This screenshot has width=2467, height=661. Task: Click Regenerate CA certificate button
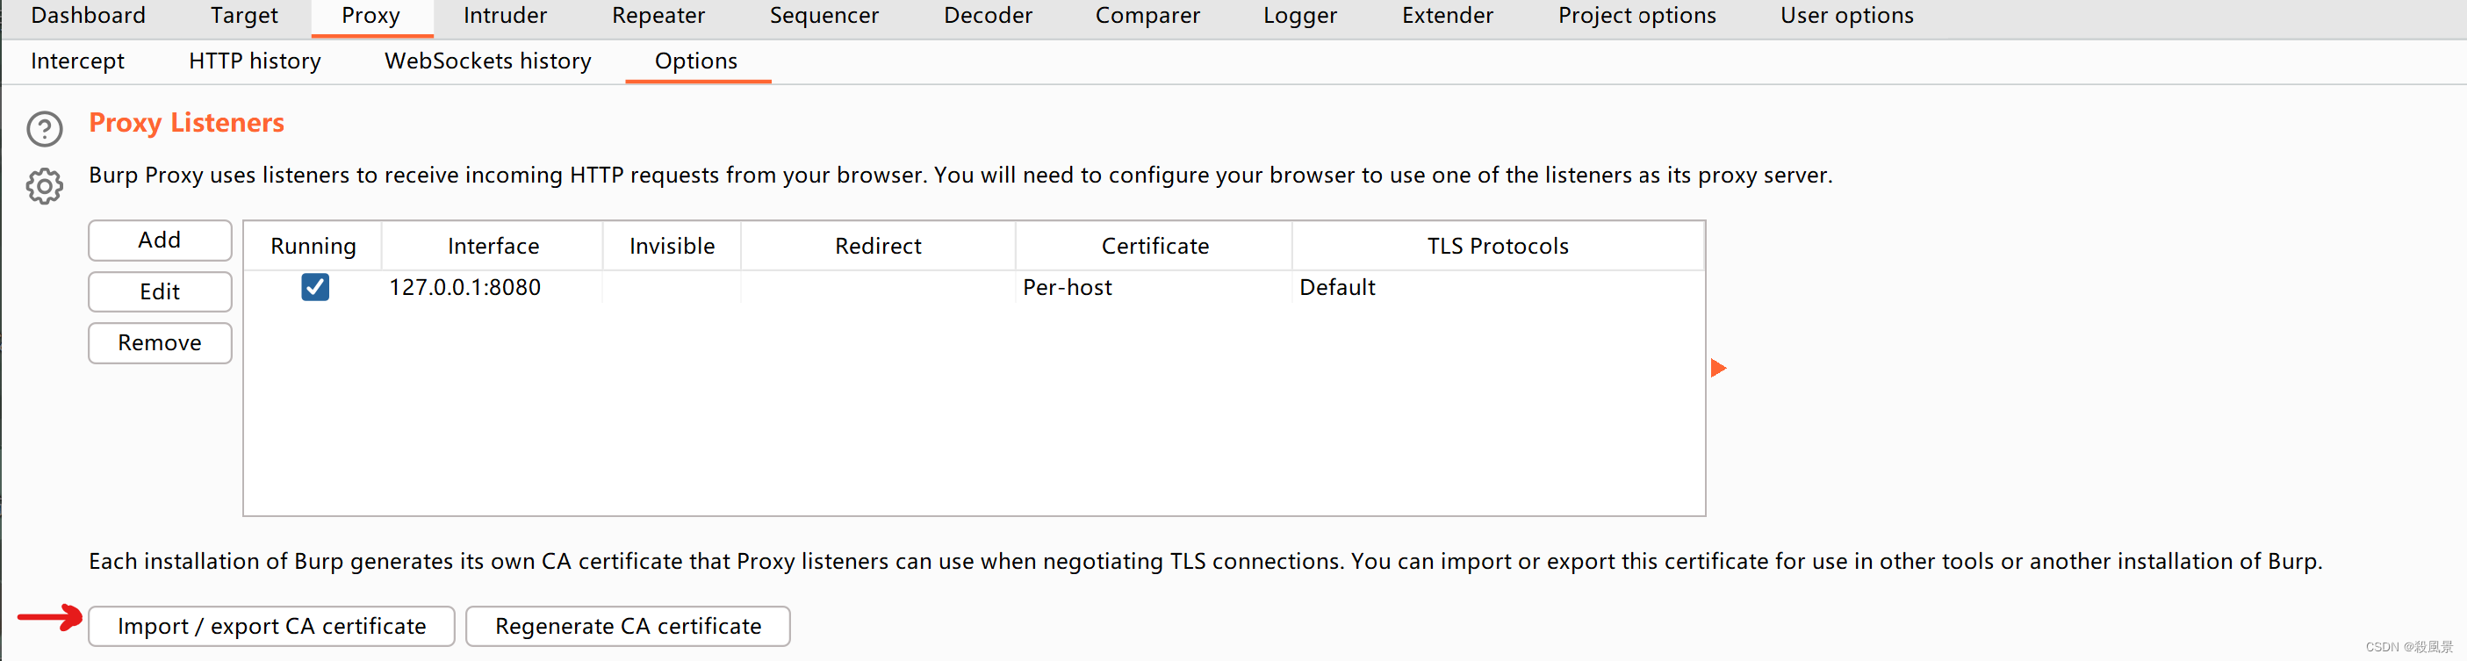coord(627,626)
